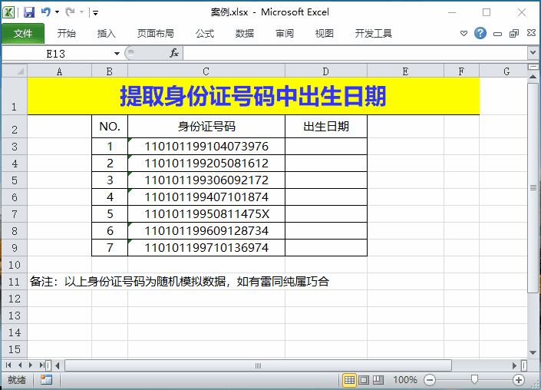Image resolution: width=541 pixels, height=390 pixels.
Task: Open Customize Quick Access Toolbar dropdown
Action: point(95,12)
